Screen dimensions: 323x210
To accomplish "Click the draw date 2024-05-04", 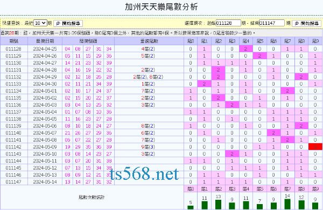I will pyautogui.click(x=45, y=112).
